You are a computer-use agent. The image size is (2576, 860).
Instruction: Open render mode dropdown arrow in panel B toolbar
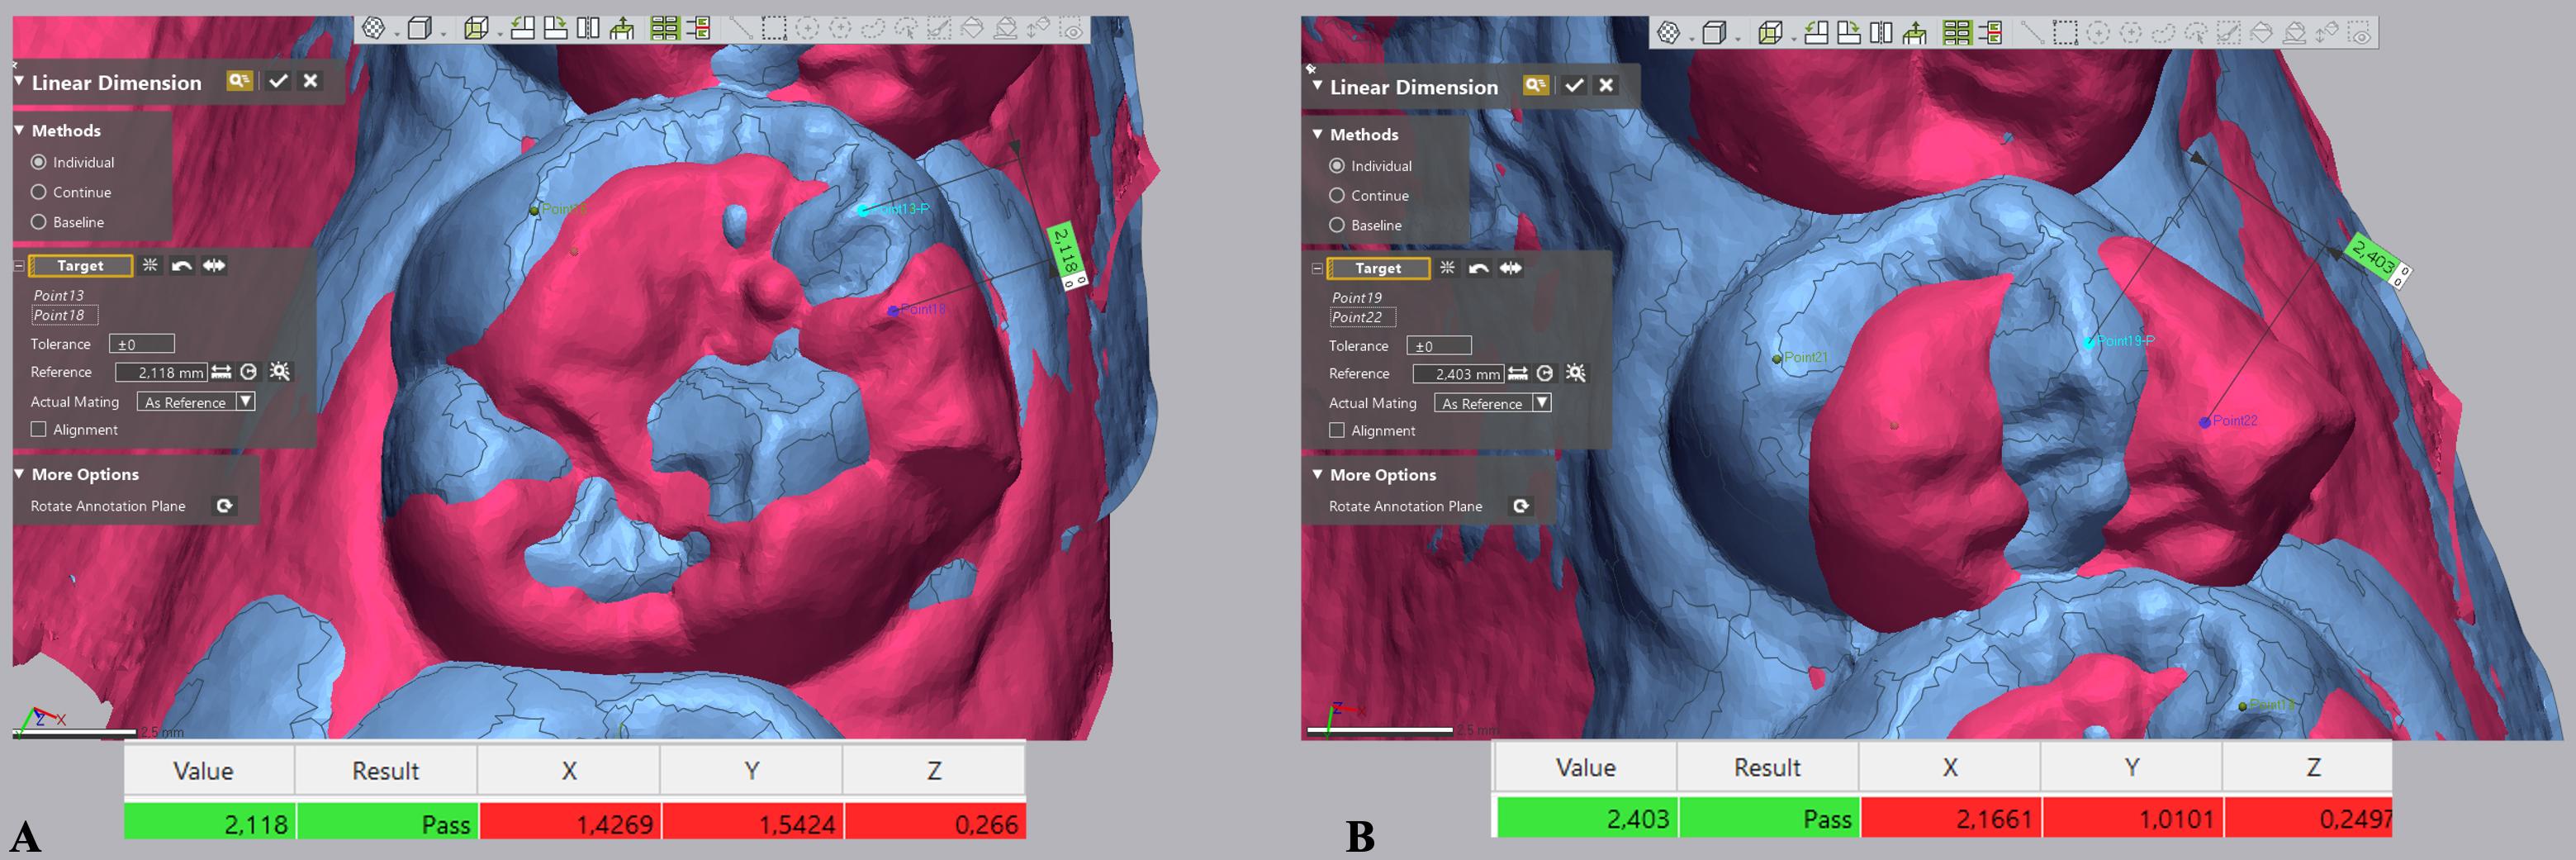pos(1692,38)
